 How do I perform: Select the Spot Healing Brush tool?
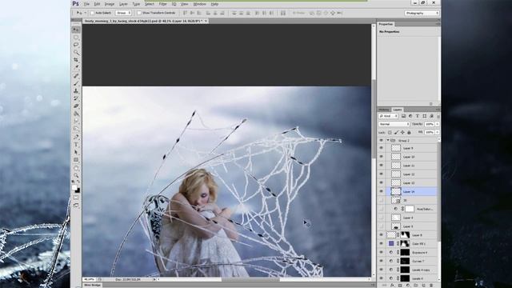[76, 76]
